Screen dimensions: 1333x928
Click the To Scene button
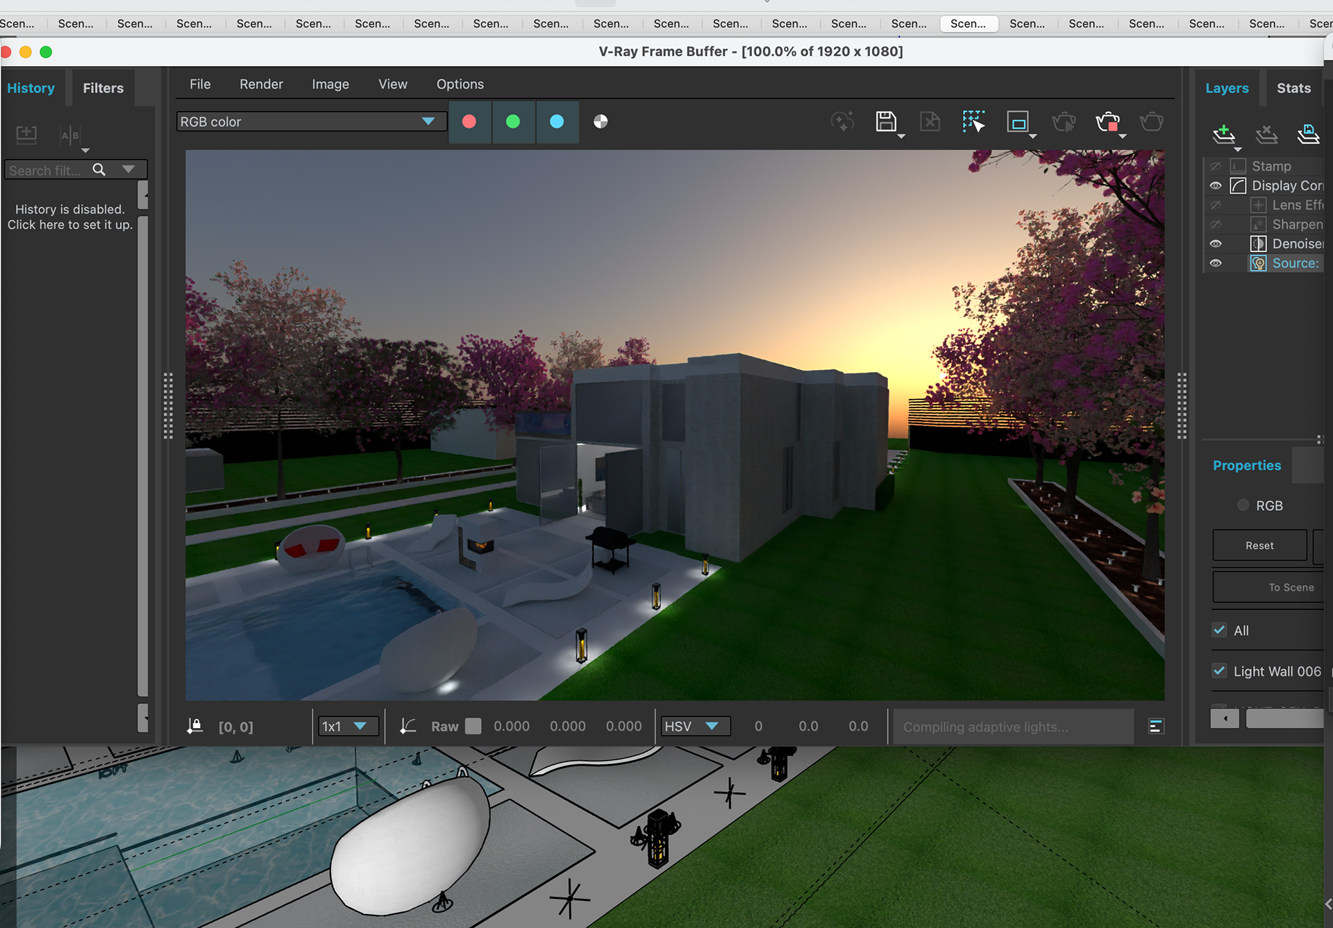pos(1290,587)
